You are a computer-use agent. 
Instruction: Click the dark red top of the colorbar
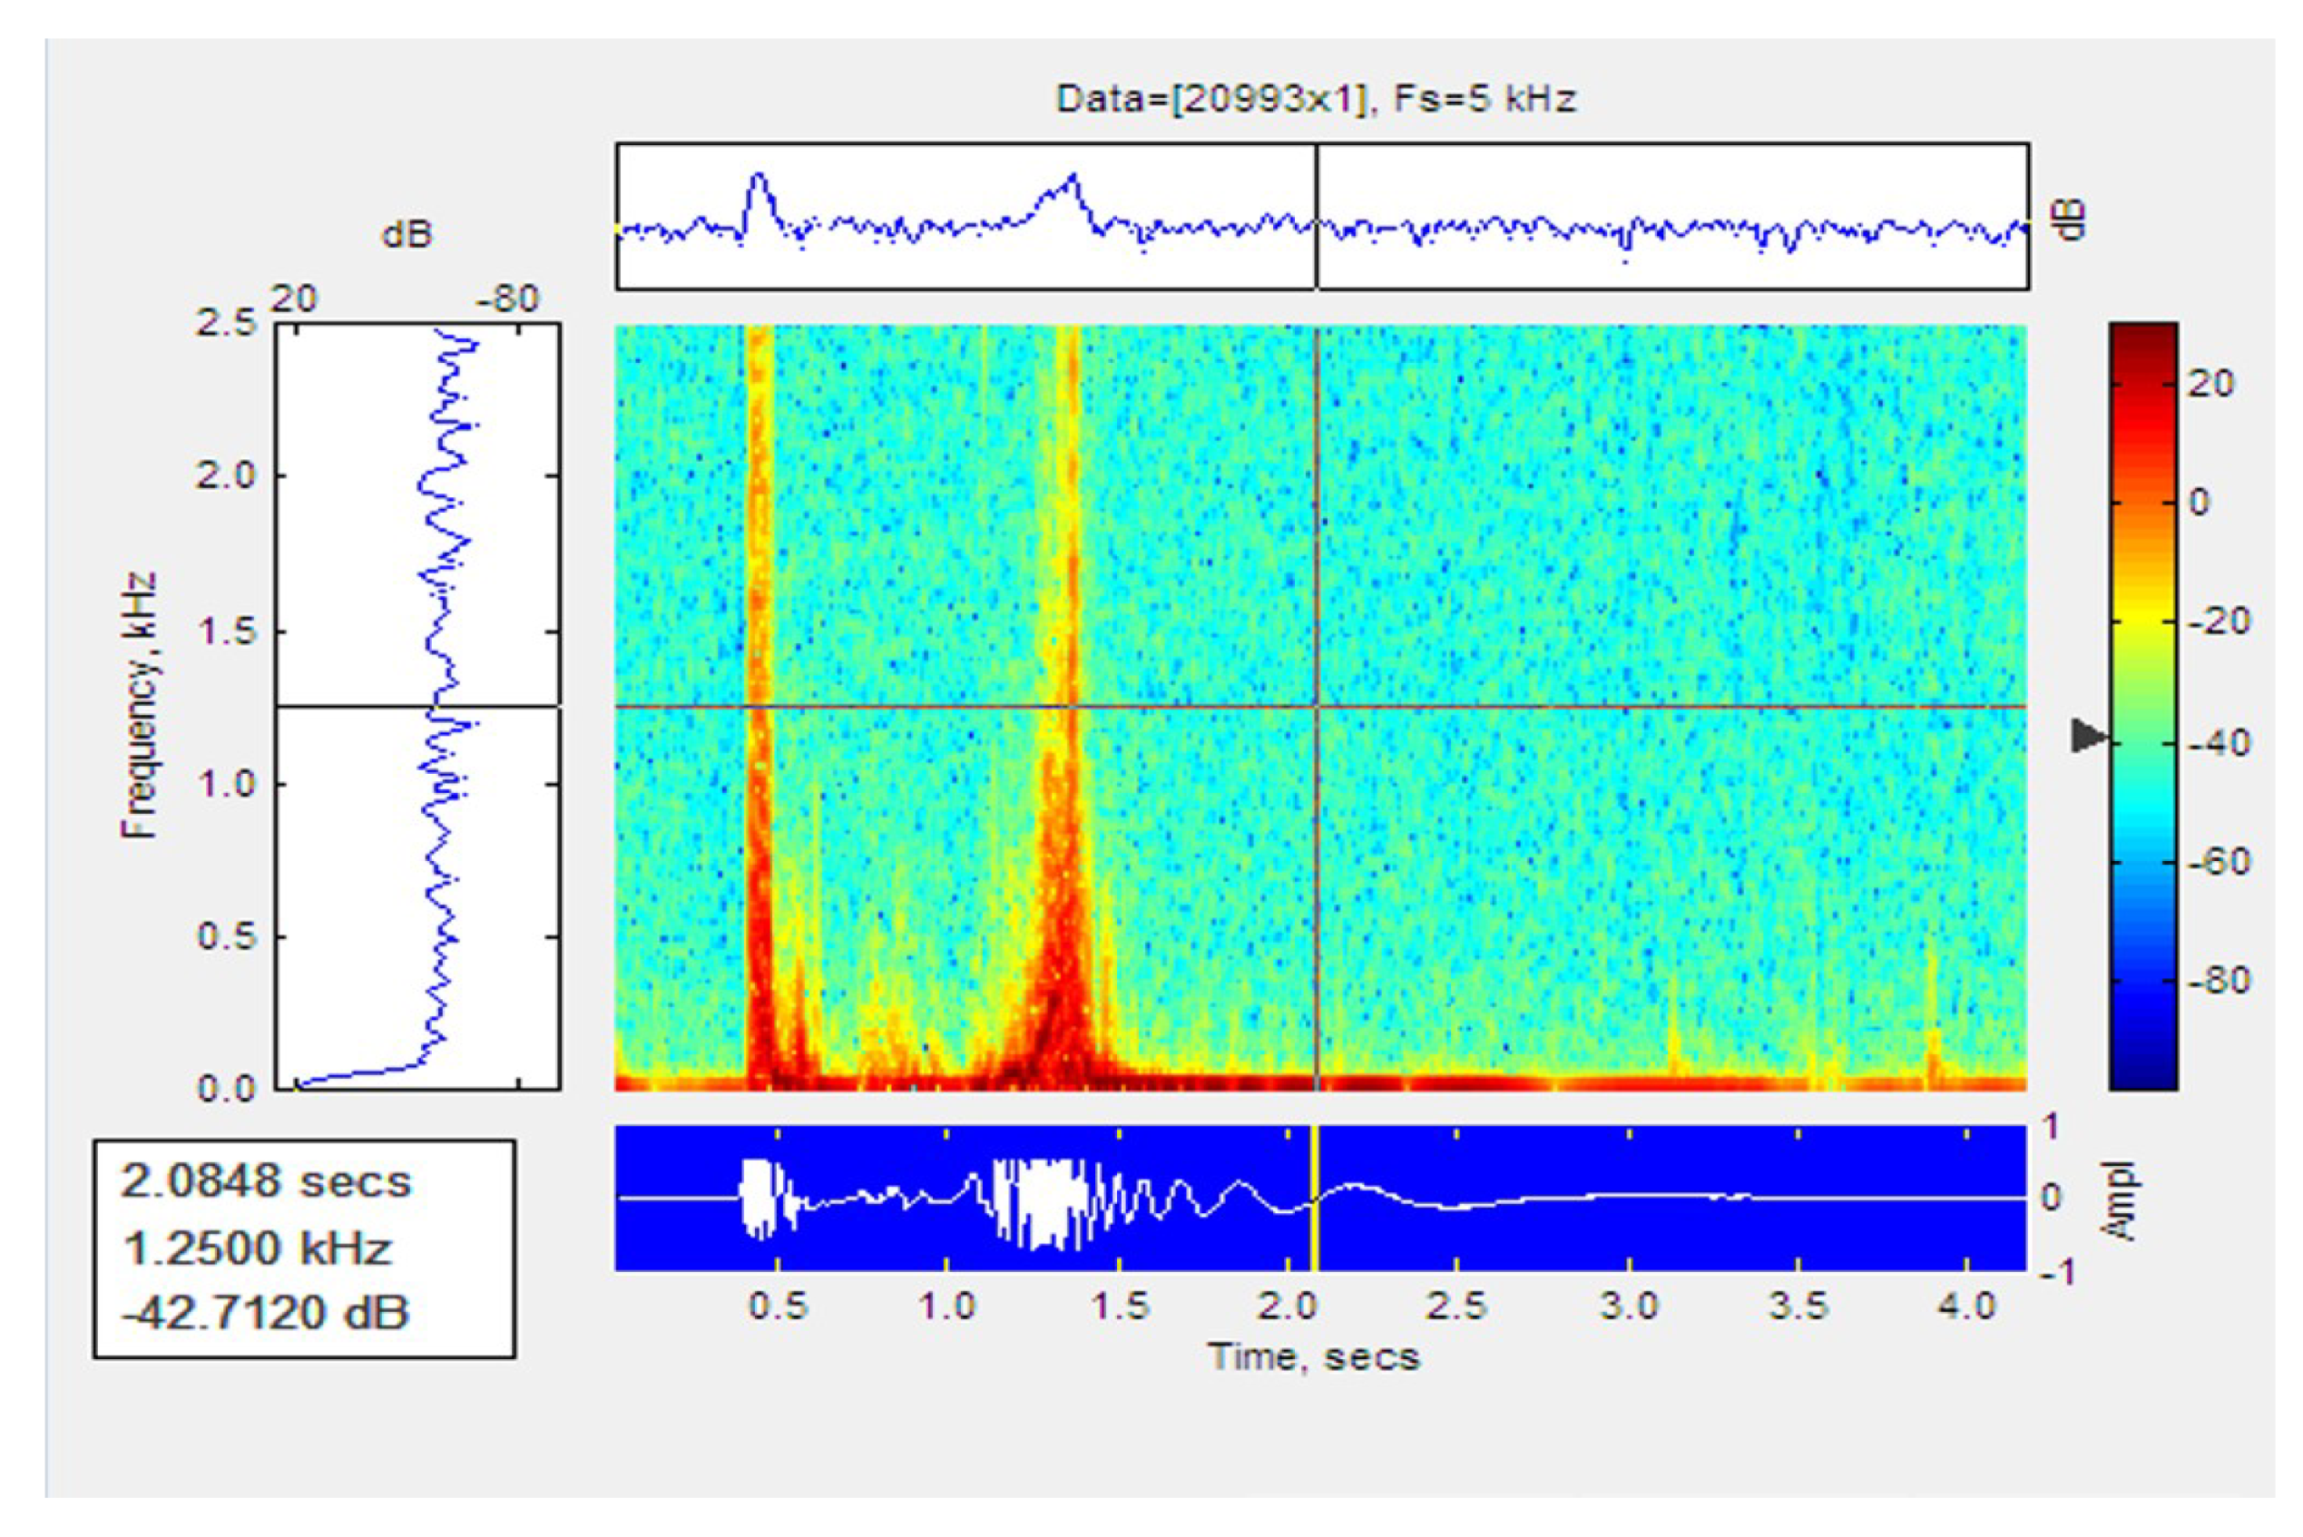(2143, 338)
